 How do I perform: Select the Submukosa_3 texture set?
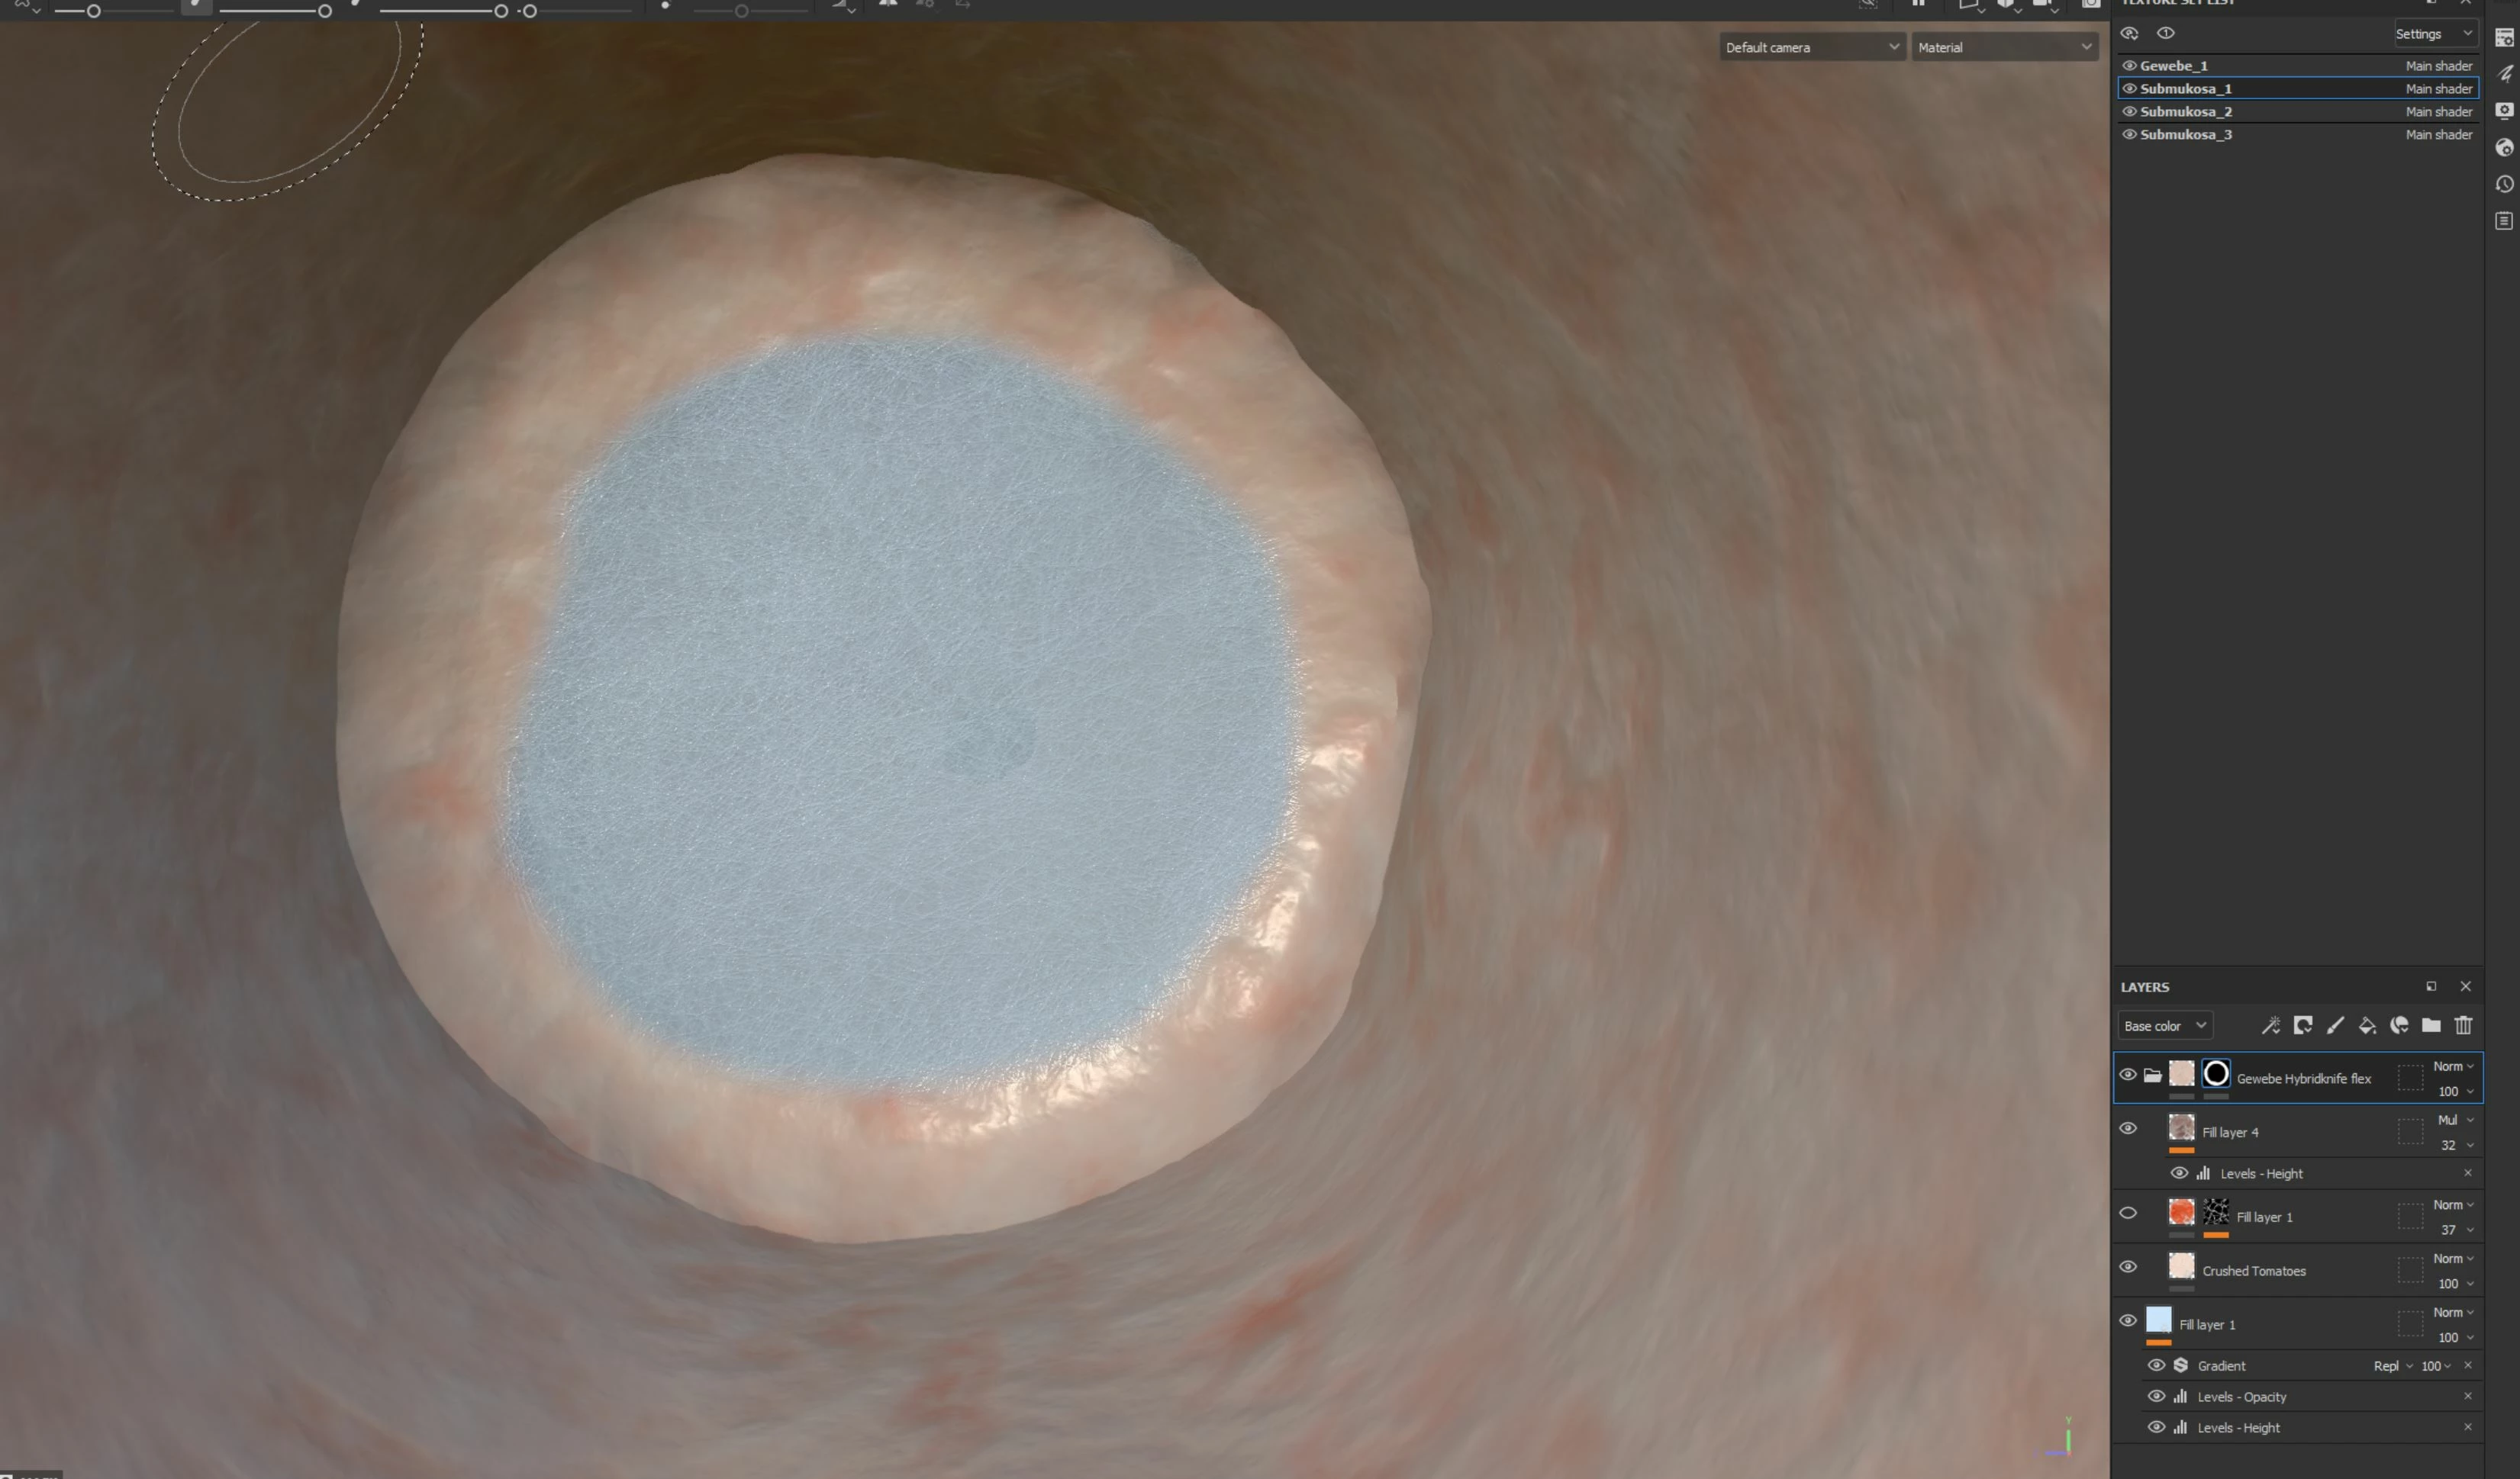click(x=2186, y=135)
